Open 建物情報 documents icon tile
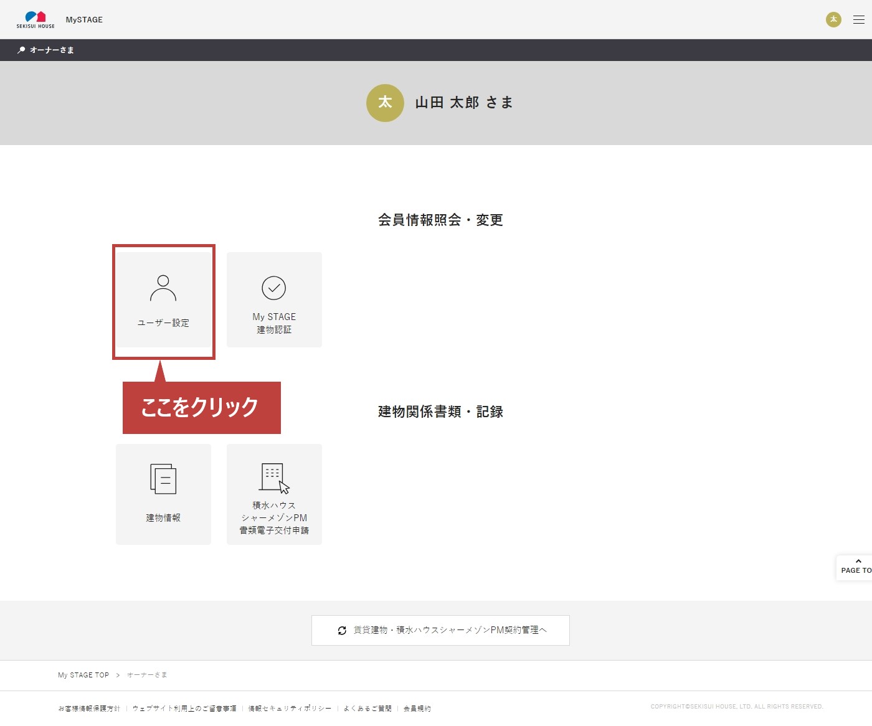Screen dimensions: 872x726 pos(163,494)
